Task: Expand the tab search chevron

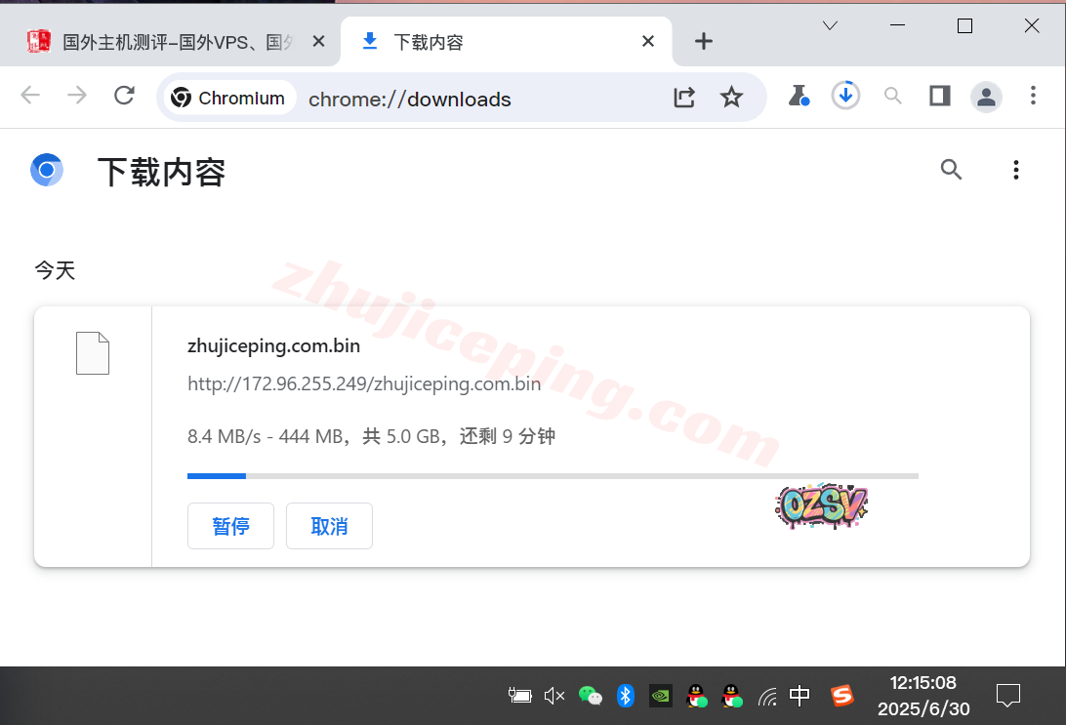Action: [x=830, y=26]
